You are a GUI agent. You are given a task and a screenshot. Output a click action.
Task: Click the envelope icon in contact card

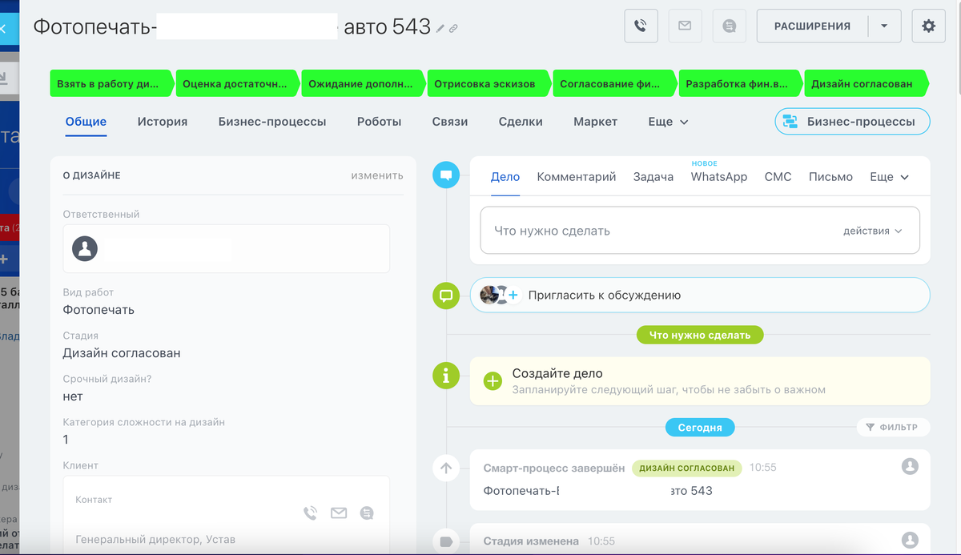(x=339, y=513)
